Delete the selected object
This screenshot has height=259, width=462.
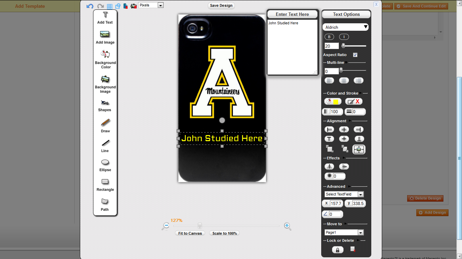click(x=353, y=249)
